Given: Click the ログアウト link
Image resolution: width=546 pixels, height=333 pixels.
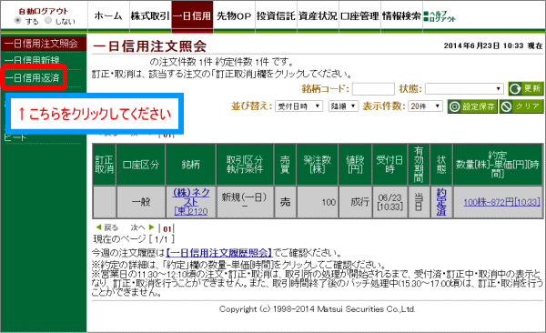Looking at the screenshot, I should tap(442, 19).
